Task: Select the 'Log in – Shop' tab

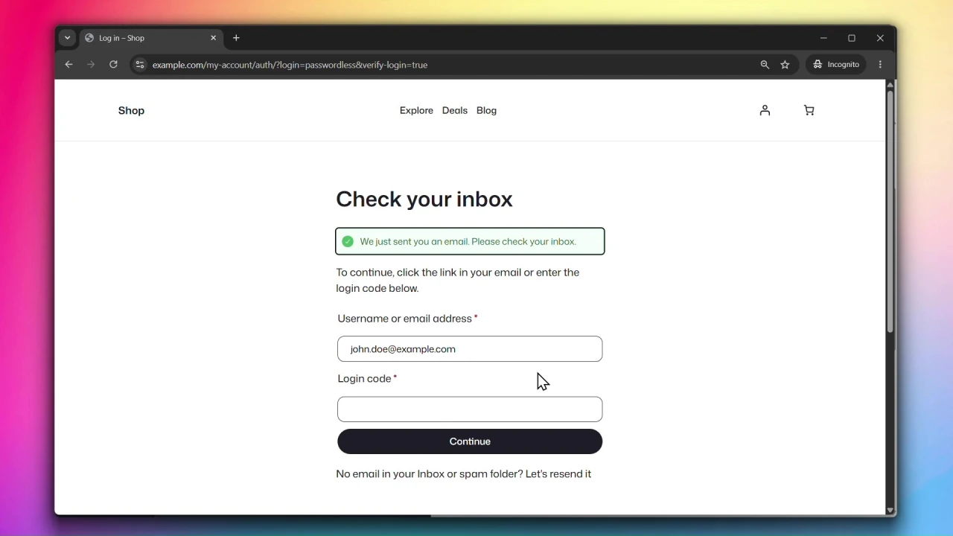Action: 151,38
